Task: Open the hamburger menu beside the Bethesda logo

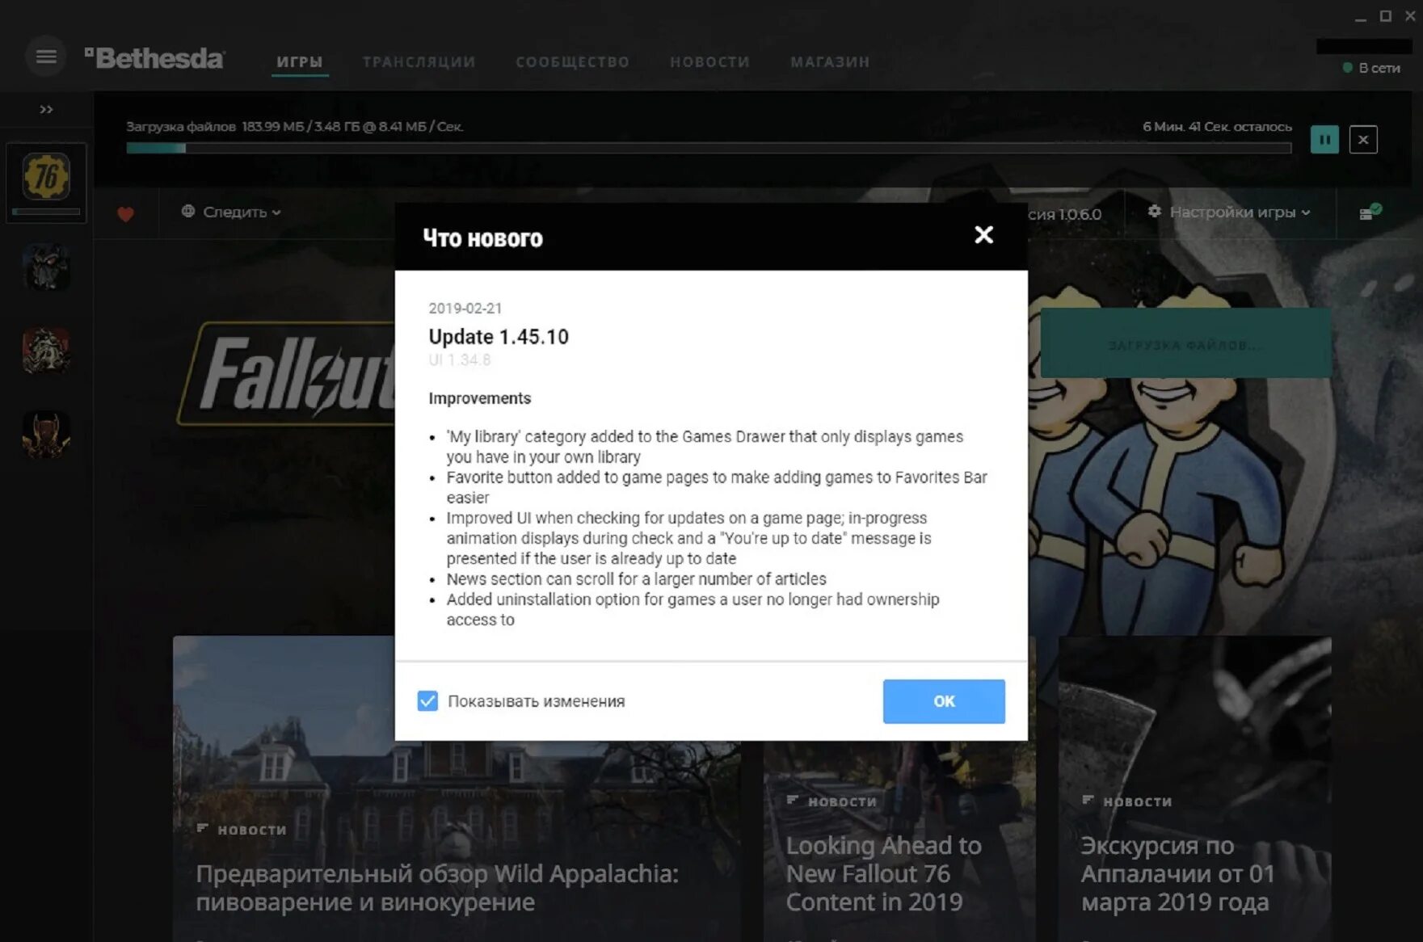Action: pyautogui.click(x=45, y=57)
